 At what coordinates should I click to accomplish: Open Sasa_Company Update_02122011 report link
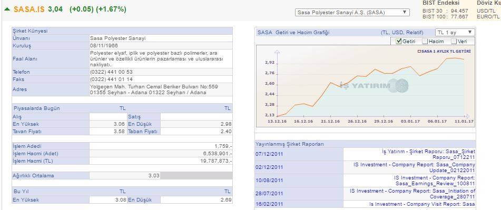point(415,167)
